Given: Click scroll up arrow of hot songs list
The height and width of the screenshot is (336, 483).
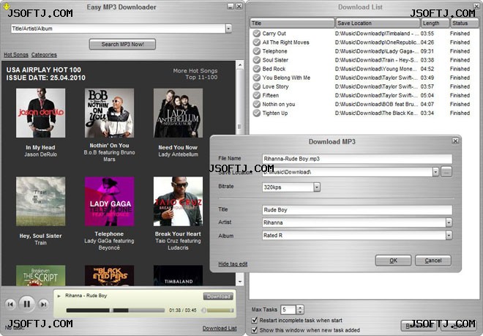Looking at the screenshot, I should pyautogui.click(x=239, y=64).
